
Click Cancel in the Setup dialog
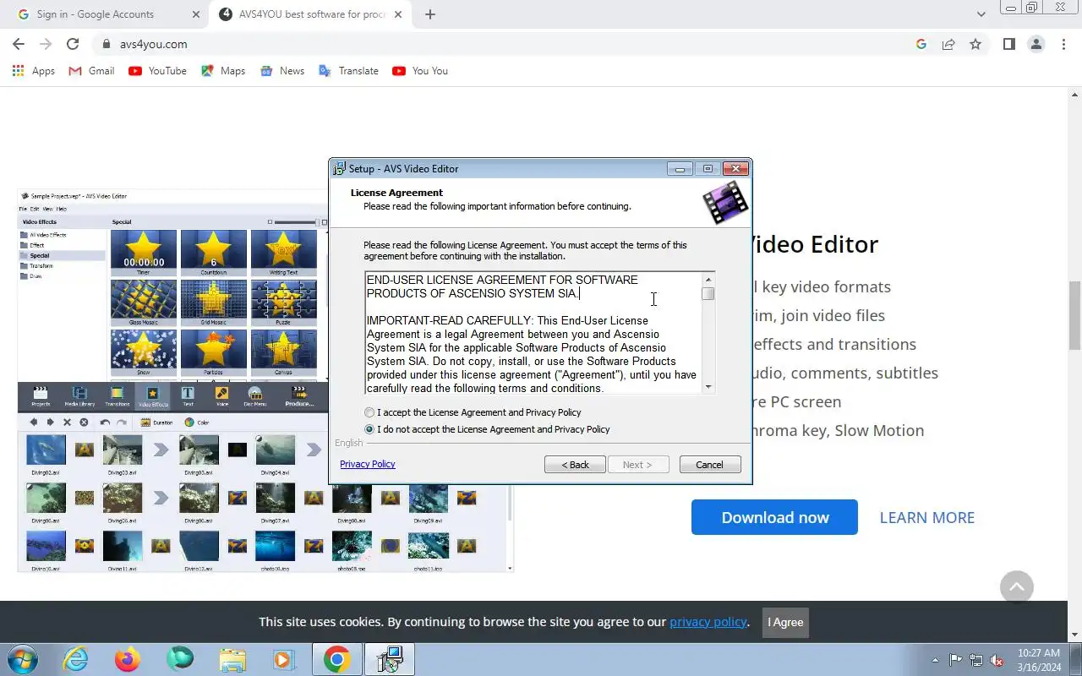[x=710, y=465]
